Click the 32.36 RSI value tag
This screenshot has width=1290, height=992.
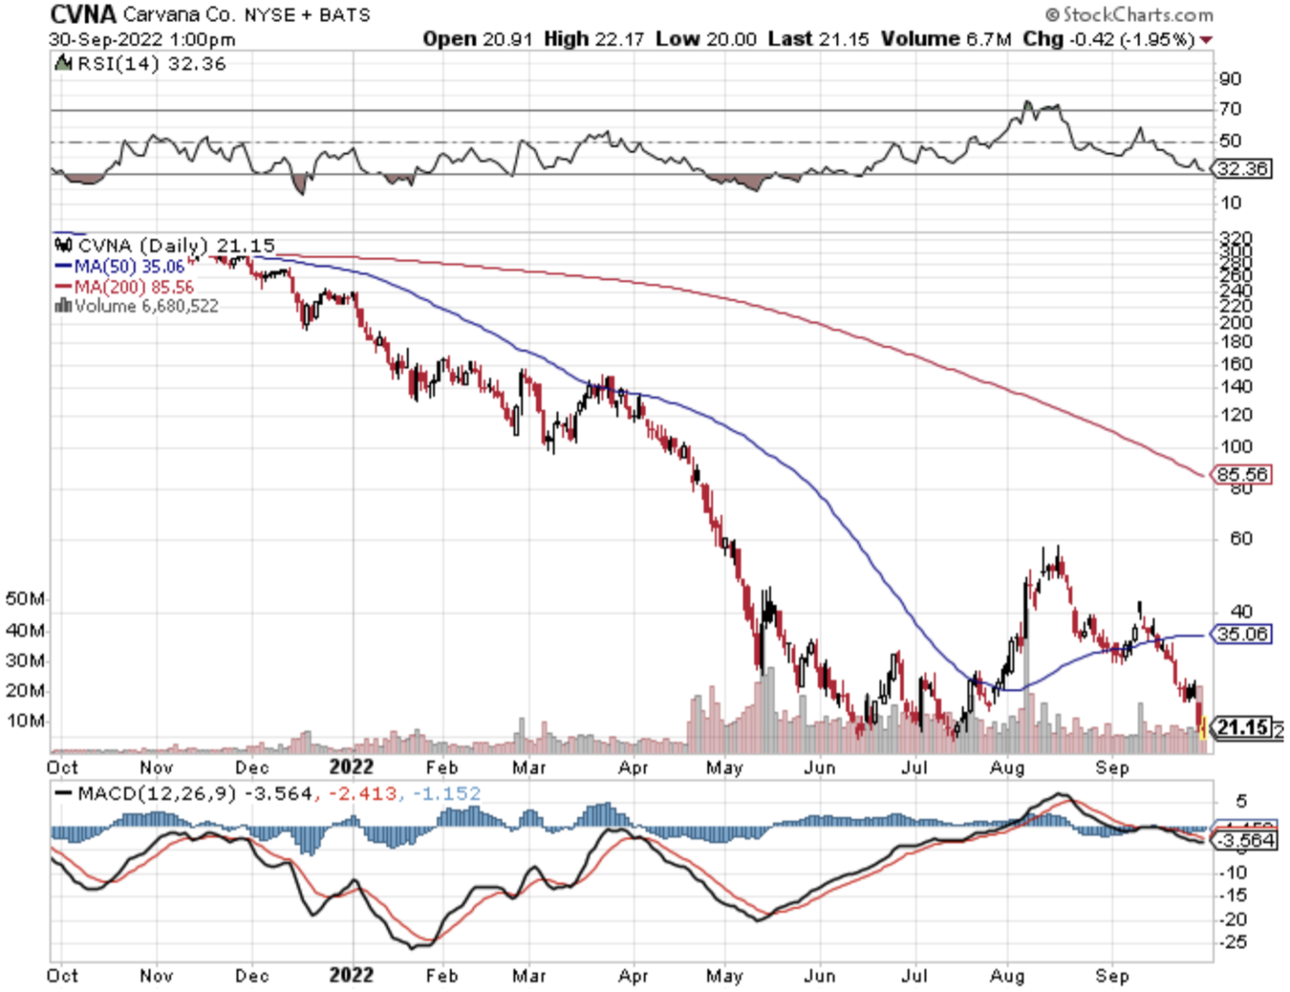pos(1242,168)
